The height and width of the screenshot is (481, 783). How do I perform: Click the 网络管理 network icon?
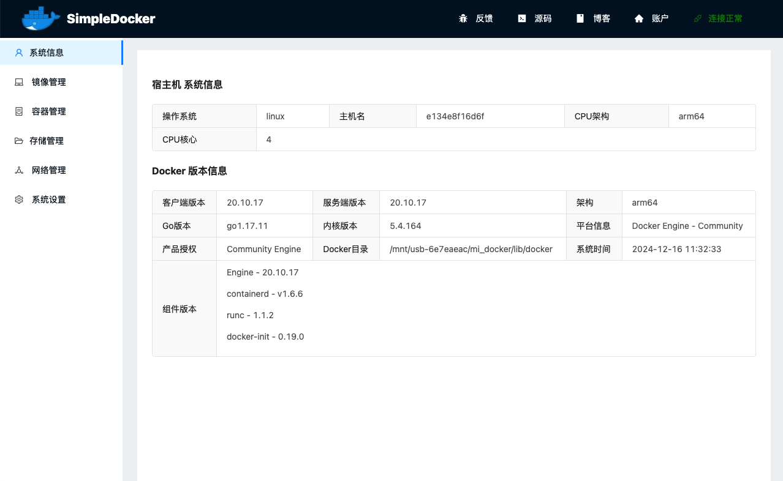(18, 170)
